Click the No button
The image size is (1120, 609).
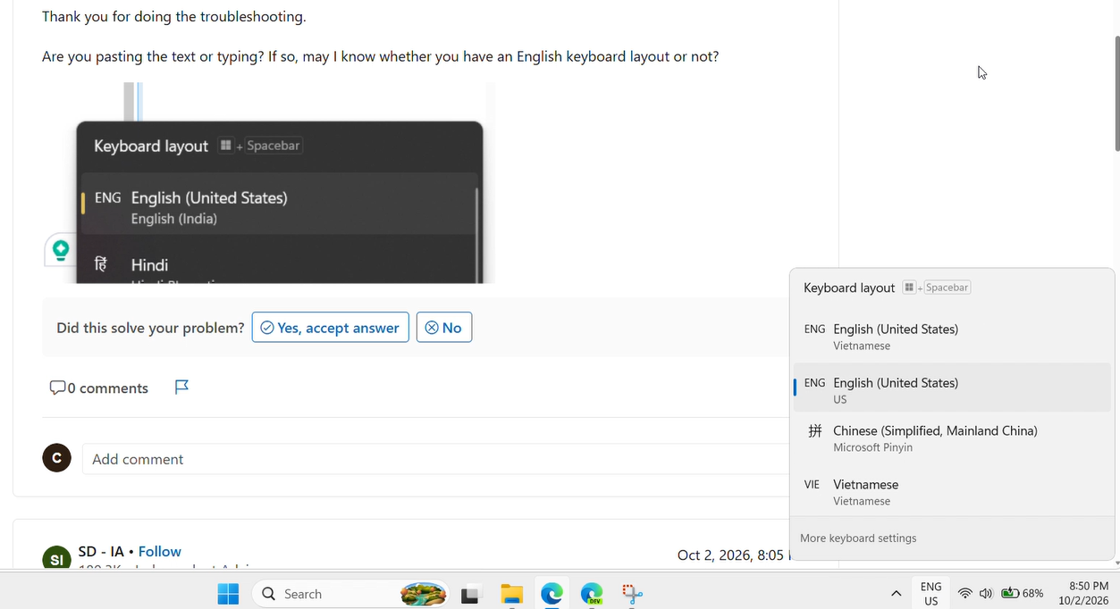pos(443,328)
